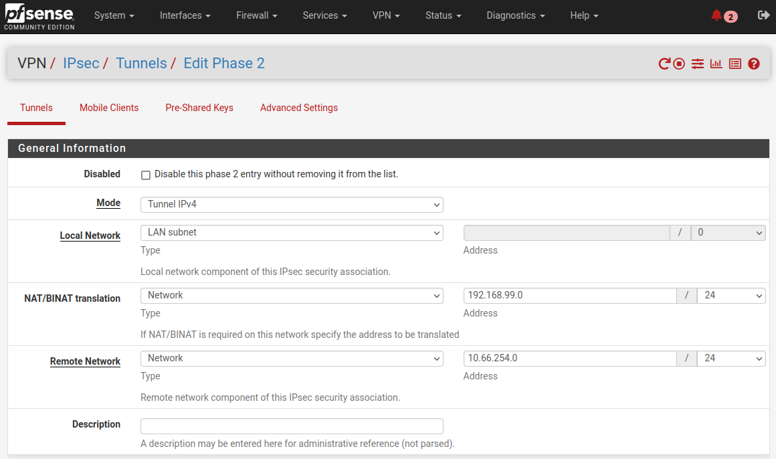Viewport: 776px width, 459px height.
Task: Click the underlined Local Network label link
Action: [x=90, y=236]
